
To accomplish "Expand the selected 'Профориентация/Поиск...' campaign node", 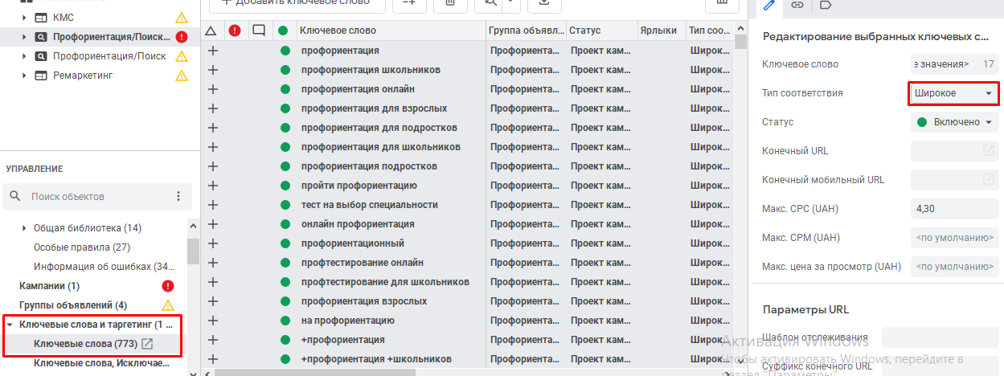I will (23, 37).
